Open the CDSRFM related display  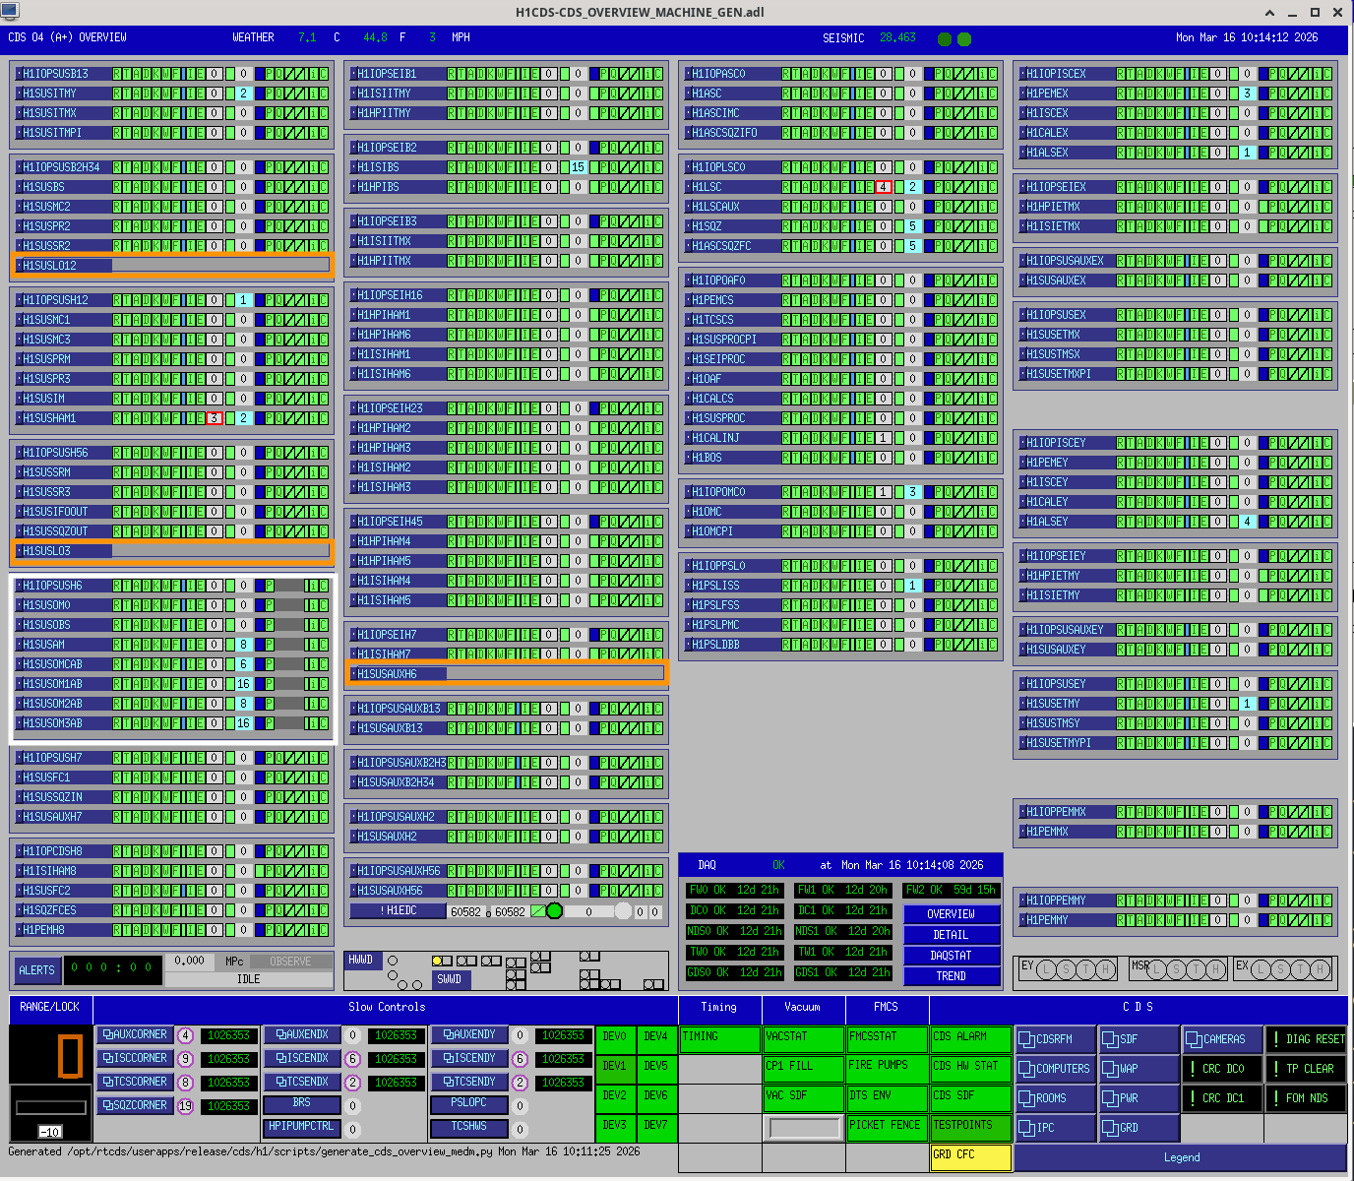tap(1054, 1039)
